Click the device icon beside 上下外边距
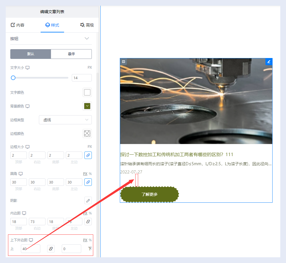 (x=31, y=240)
